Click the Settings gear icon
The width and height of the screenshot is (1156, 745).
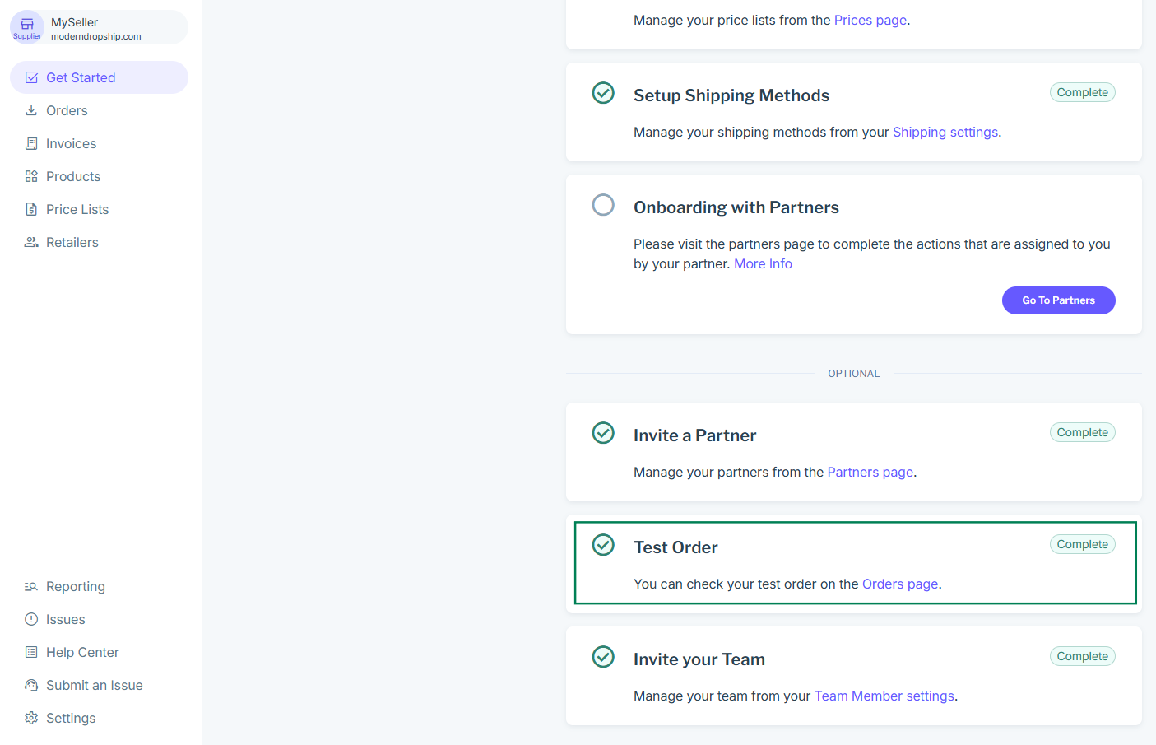coord(31,718)
